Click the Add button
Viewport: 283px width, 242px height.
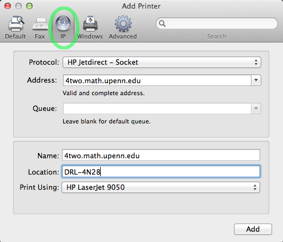click(253, 229)
